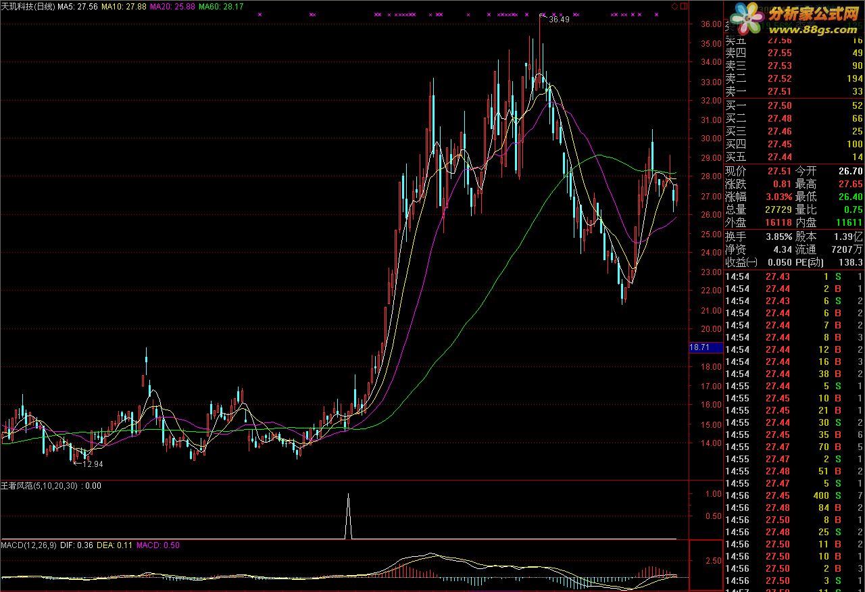
Task: Click the 现价 27.51 current price value
Action: [x=778, y=171]
